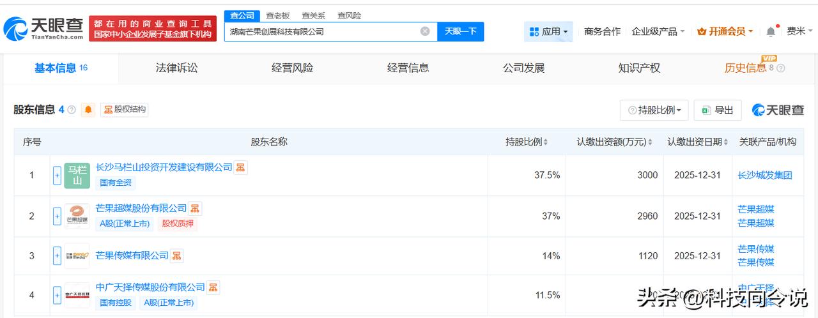This screenshot has height=318, width=818.
Task: Open the 长沙城发集团 related institution link
Action: coord(764,175)
